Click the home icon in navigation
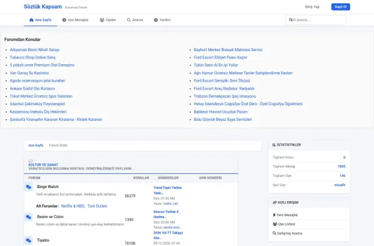 [x=31, y=20]
